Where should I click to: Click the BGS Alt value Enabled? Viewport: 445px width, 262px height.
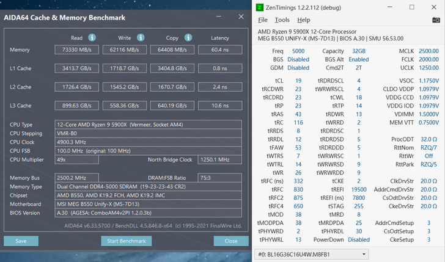coord(359,59)
